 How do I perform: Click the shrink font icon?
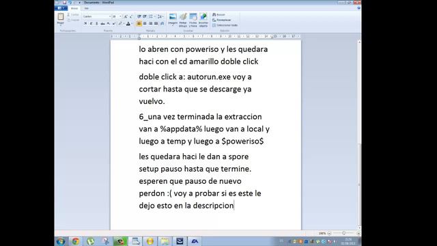pyautogui.click(x=131, y=16)
